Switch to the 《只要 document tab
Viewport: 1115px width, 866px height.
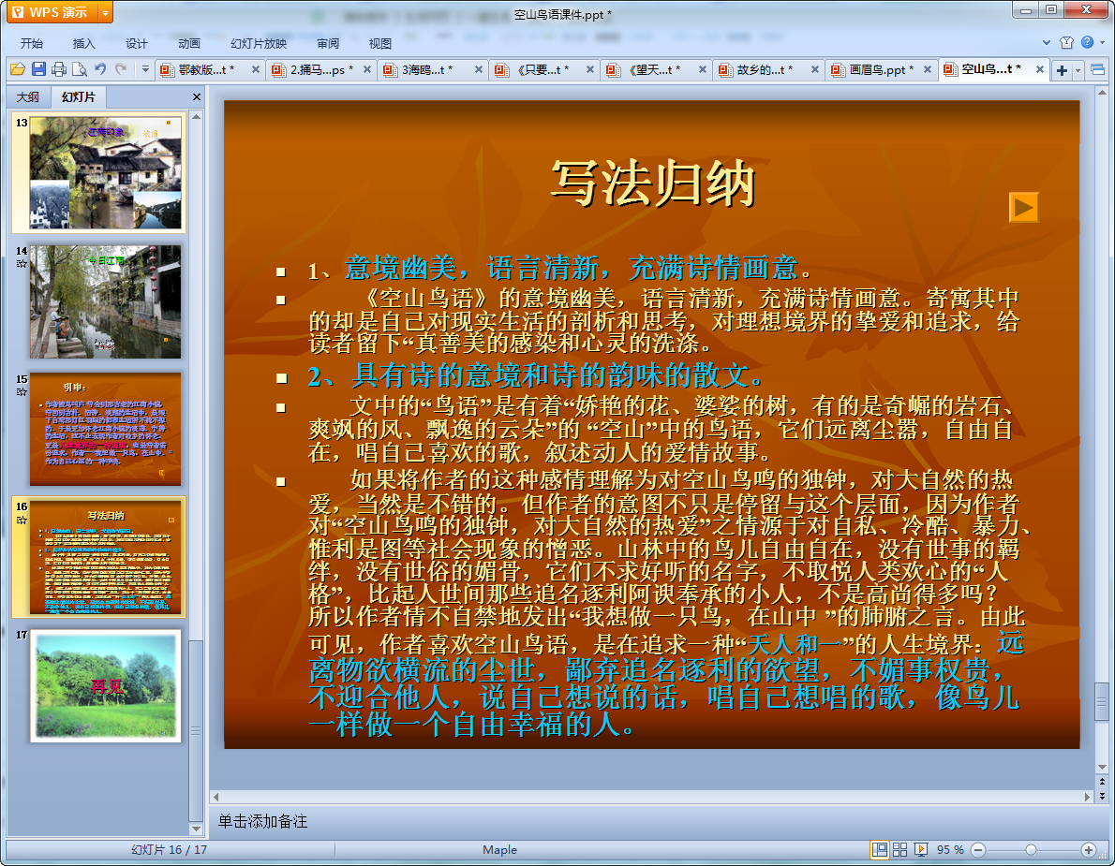(x=539, y=69)
